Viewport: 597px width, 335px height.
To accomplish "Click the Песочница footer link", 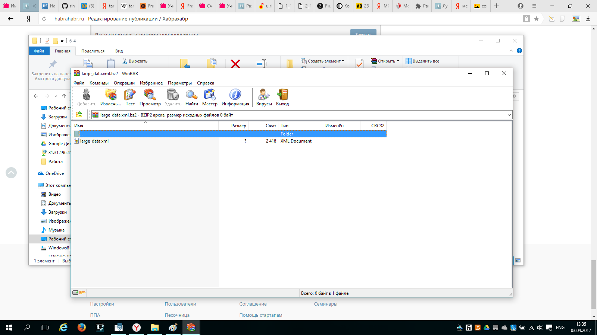I will [x=177, y=315].
